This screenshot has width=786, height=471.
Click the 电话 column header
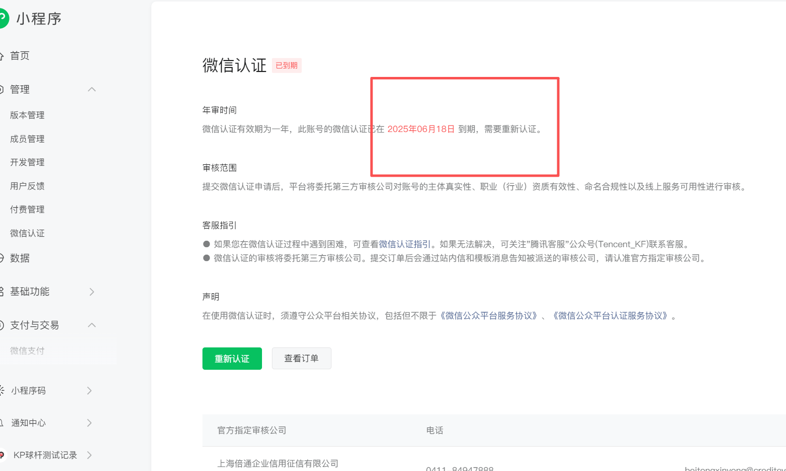click(435, 430)
